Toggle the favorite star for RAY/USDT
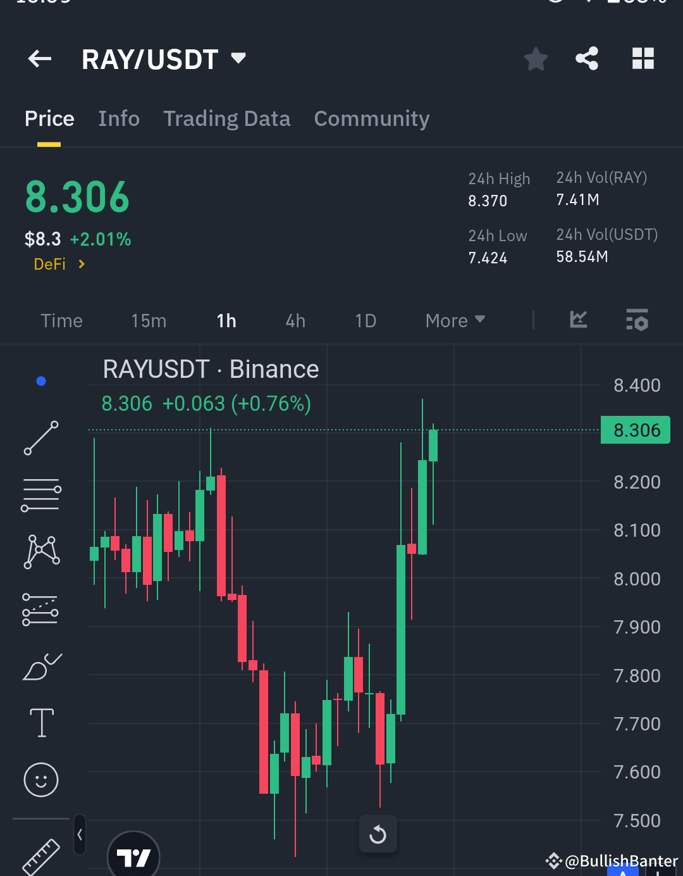The image size is (683, 876). (536, 58)
